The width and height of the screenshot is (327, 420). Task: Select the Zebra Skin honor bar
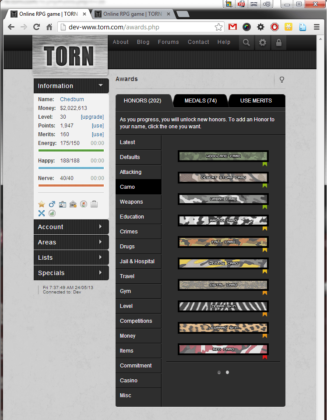coord(223,307)
